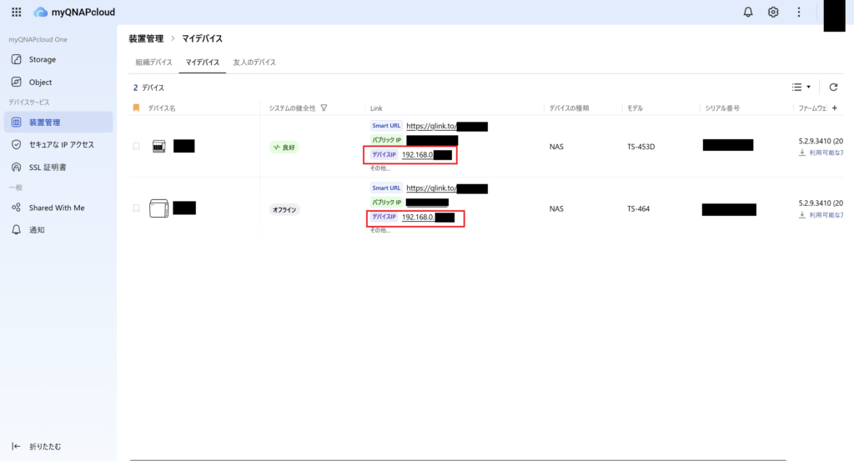The width and height of the screenshot is (854, 461).
Task: Click the bell icon beside 通知
Action: coord(17,230)
